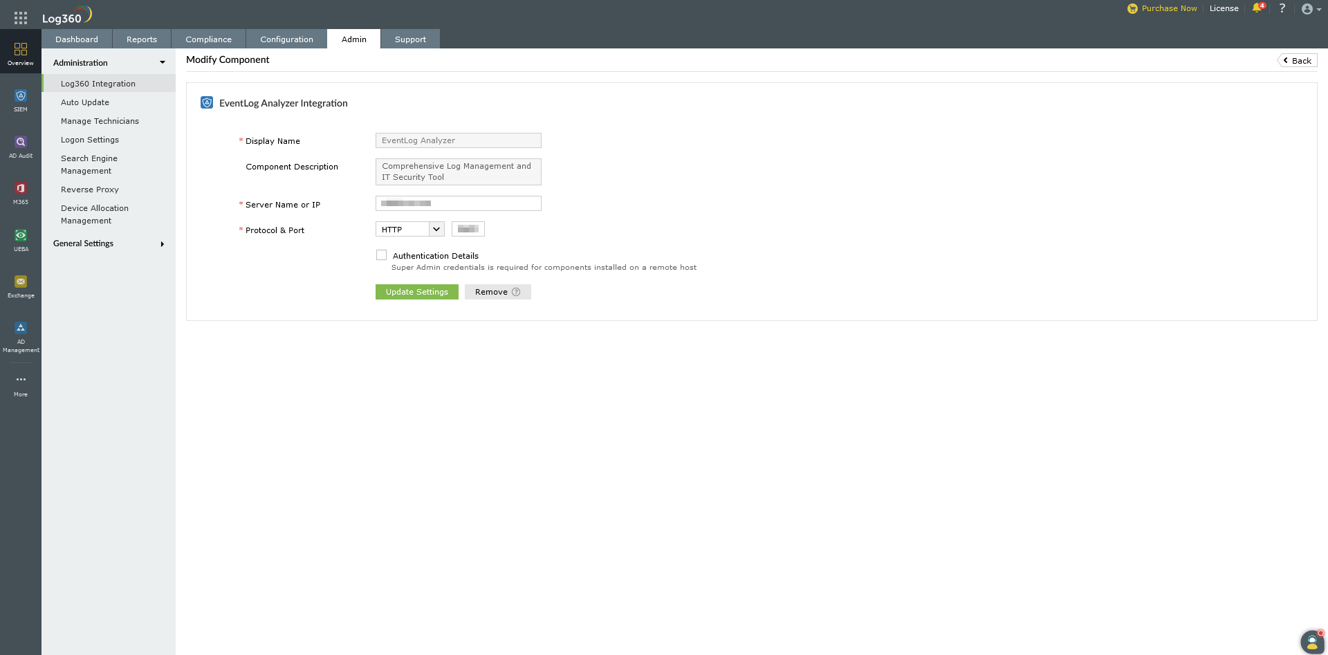Click the Port number field
1328x655 pixels.
click(468, 229)
